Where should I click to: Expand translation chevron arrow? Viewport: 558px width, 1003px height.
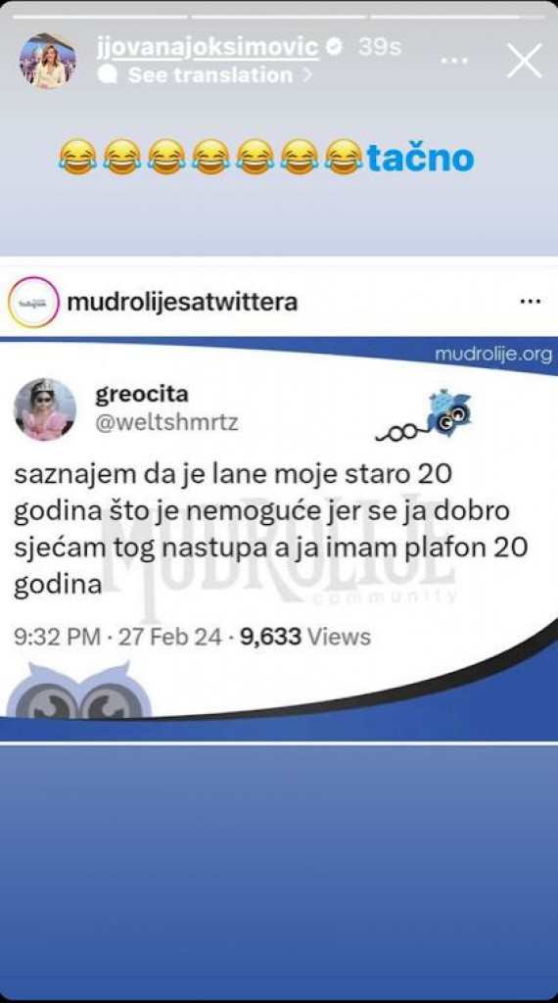[307, 74]
